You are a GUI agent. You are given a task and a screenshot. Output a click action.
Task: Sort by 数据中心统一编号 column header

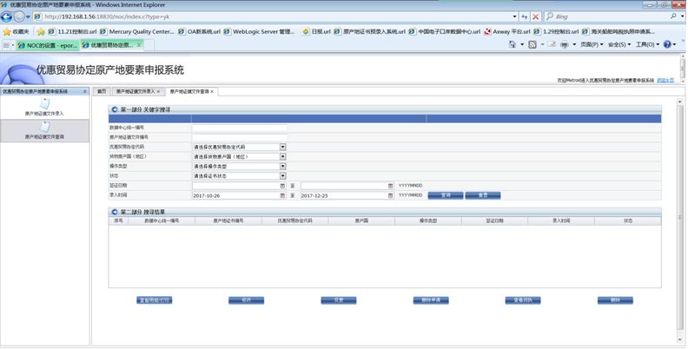(x=162, y=221)
